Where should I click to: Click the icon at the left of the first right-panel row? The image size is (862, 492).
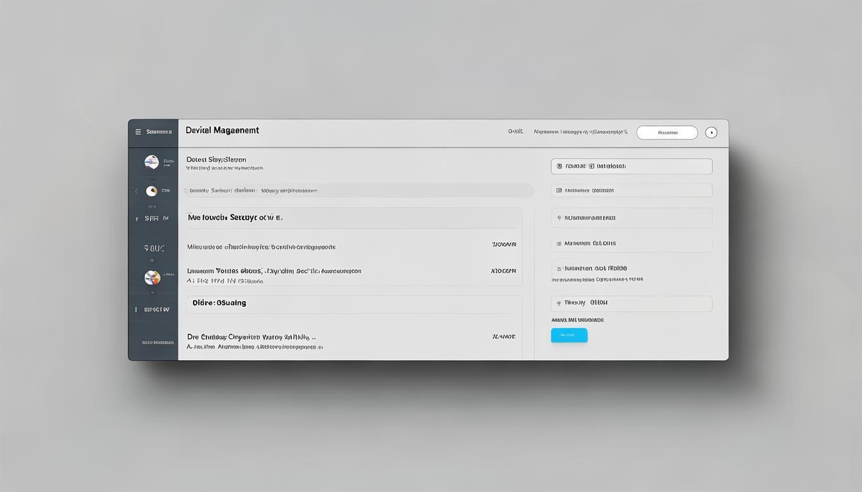[x=559, y=166]
